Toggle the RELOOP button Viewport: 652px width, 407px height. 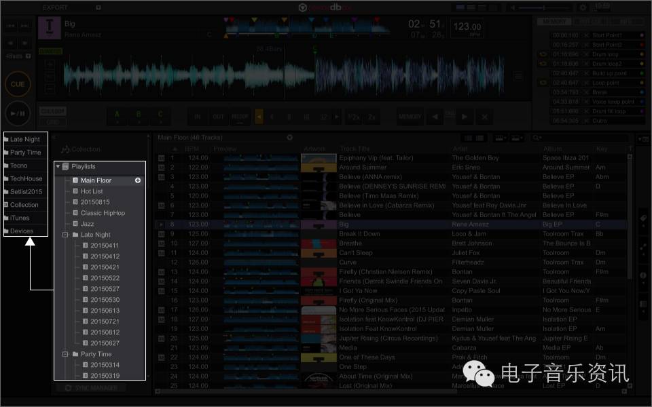pos(240,117)
